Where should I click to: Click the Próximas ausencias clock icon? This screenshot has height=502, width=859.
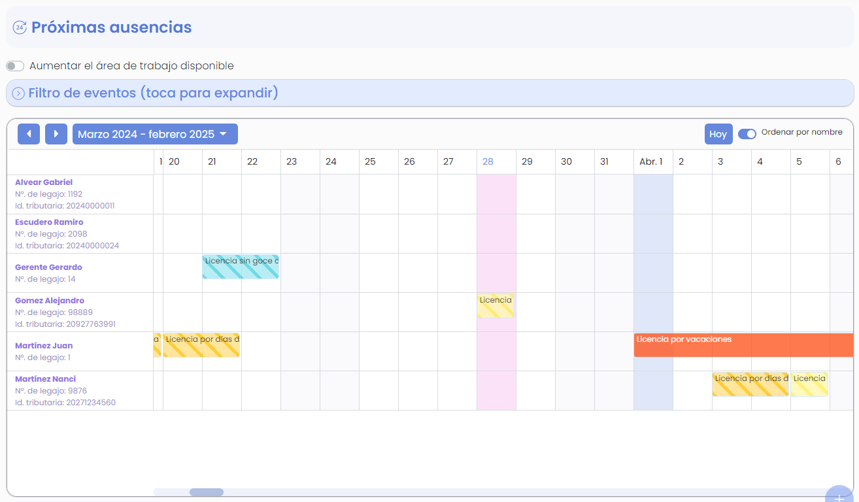coord(20,27)
